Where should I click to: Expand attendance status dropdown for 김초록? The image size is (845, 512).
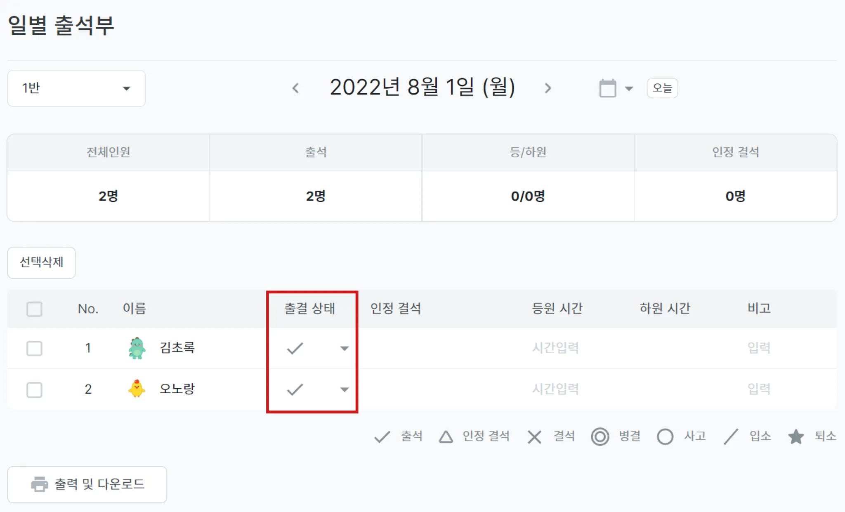(344, 348)
